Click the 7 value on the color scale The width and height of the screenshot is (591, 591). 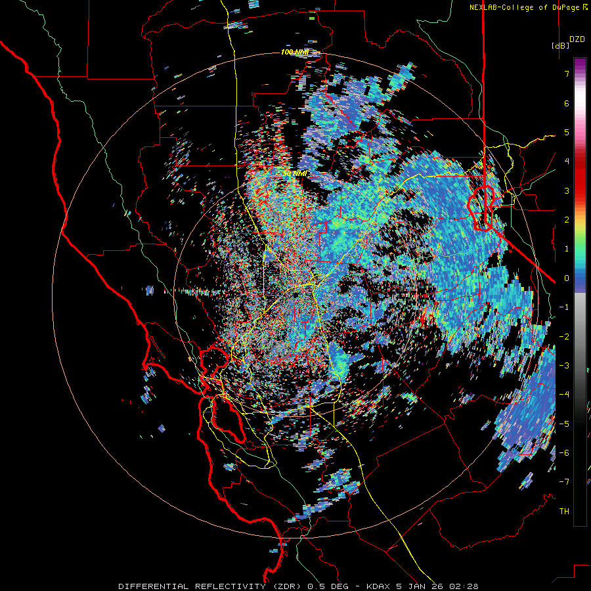point(567,74)
